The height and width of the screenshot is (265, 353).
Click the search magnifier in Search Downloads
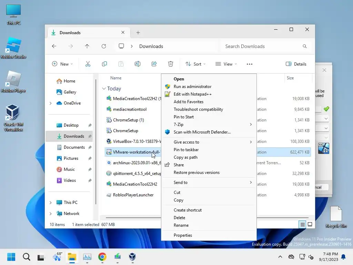305,46
